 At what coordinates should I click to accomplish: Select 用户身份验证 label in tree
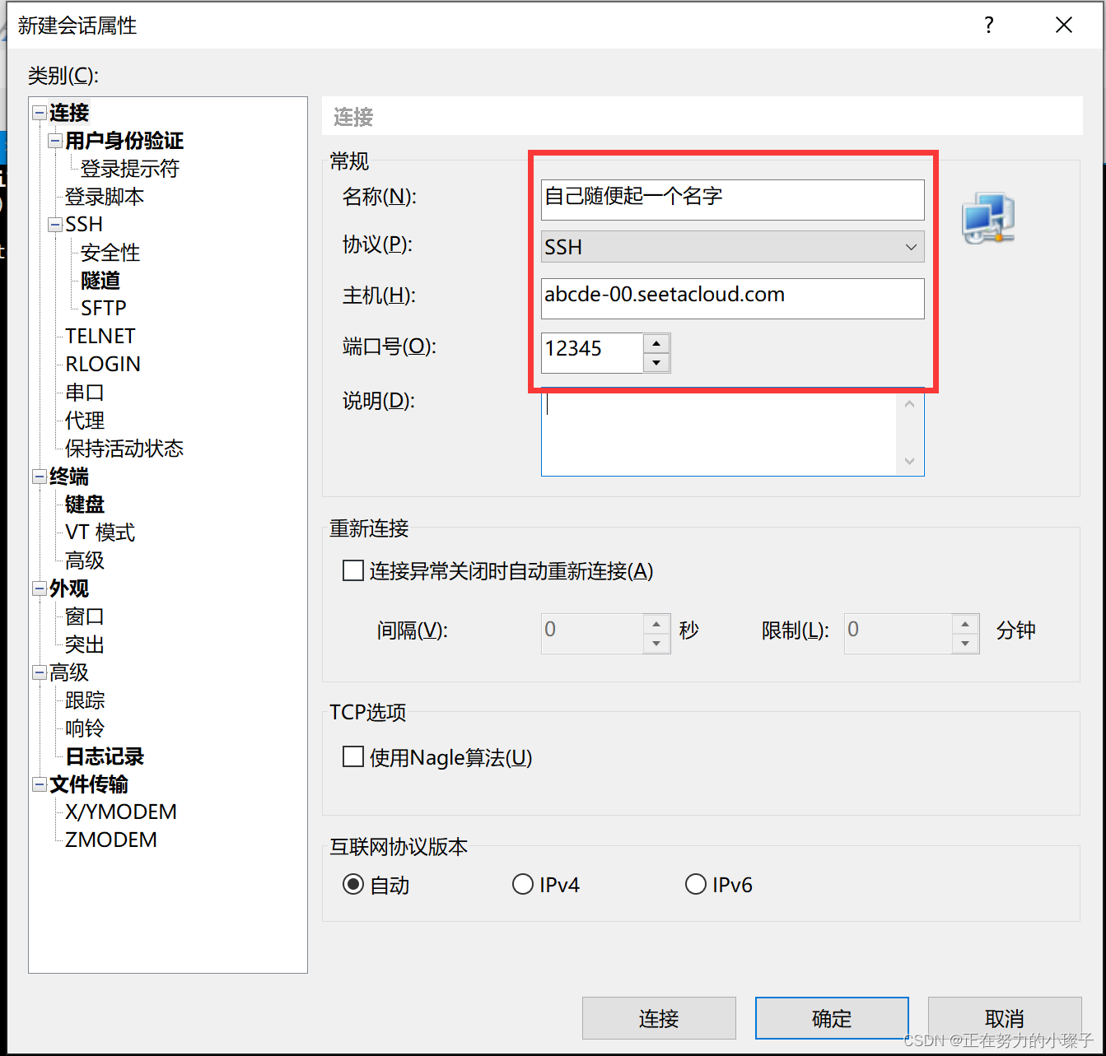pyautogui.click(x=124, y=141)
